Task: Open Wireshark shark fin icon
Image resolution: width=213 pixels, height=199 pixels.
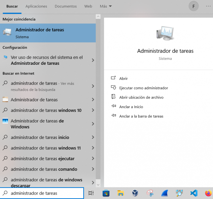Action: 164,193
